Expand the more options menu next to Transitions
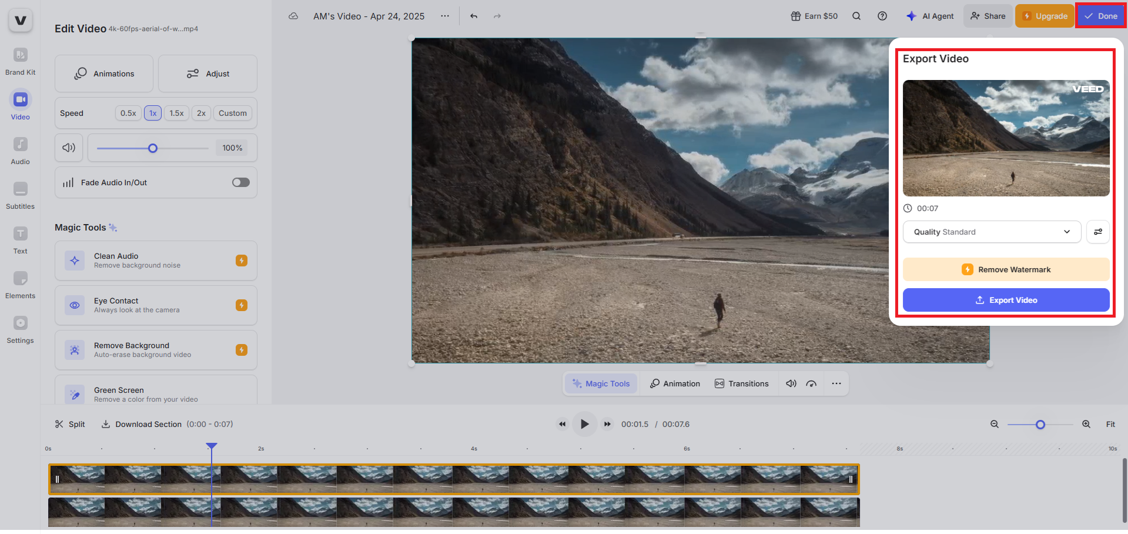 point(836,383)
